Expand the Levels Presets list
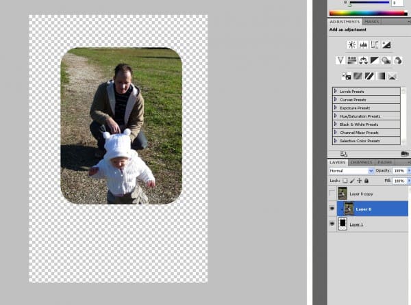This screenshot has height=305, width=411. (x=336, y=91)
